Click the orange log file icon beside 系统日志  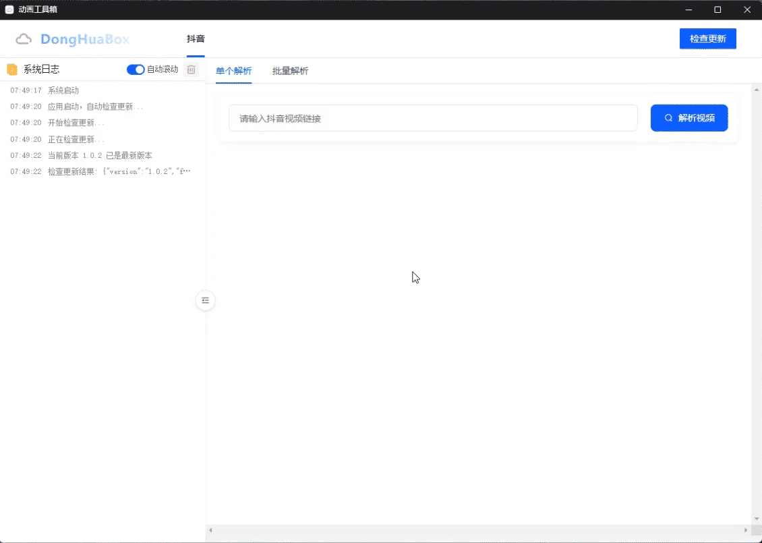point(11,69)
